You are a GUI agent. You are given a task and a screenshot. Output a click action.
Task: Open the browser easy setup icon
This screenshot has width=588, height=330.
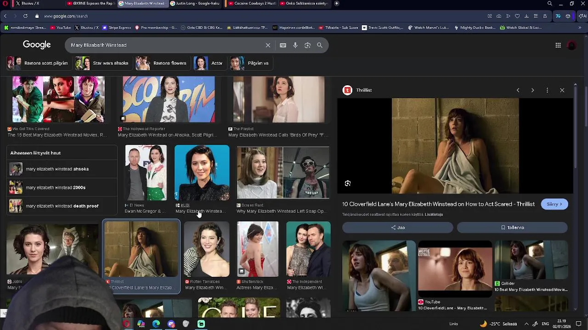pos(536,16)
